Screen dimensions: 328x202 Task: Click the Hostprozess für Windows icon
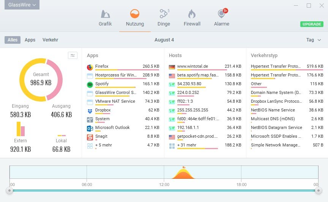click(x=90, y=76)
